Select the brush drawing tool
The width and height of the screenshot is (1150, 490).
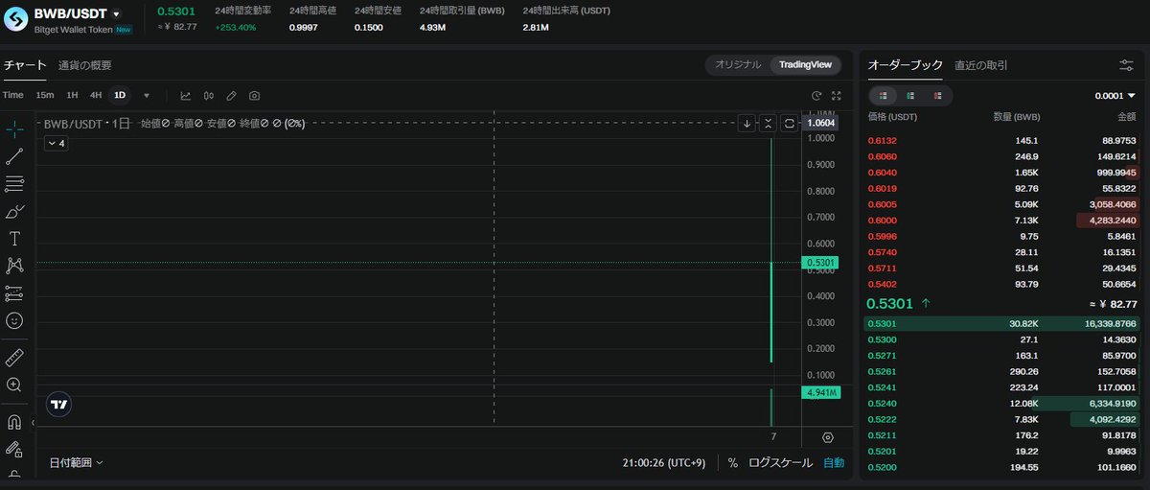click(14, 211)
